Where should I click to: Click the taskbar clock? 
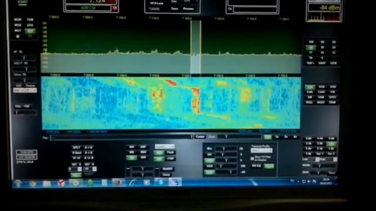(326, 181)
